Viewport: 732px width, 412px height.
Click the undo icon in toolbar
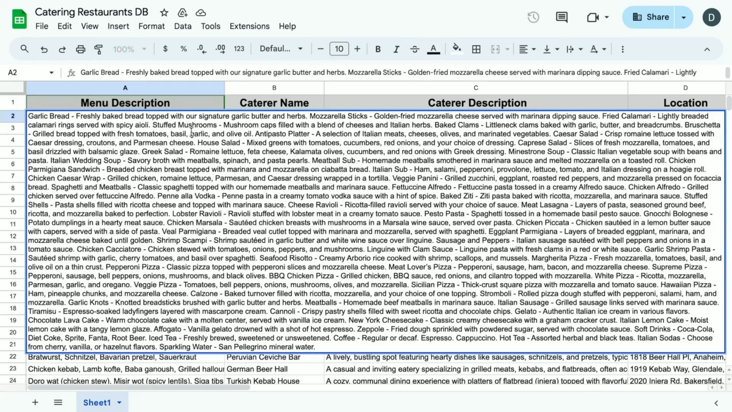click(x=44, y=49)
